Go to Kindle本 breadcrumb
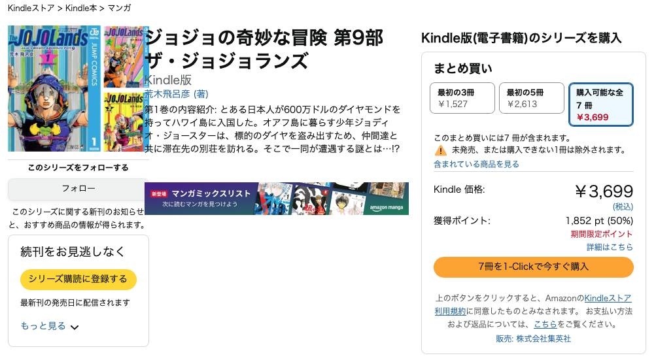 point(80,8)
